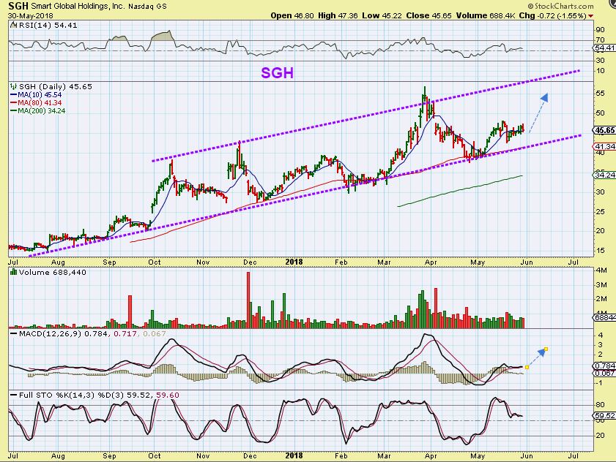Click the 'MA(200) 34.24' legend entry
616x462 pixels.
(42, 111)
